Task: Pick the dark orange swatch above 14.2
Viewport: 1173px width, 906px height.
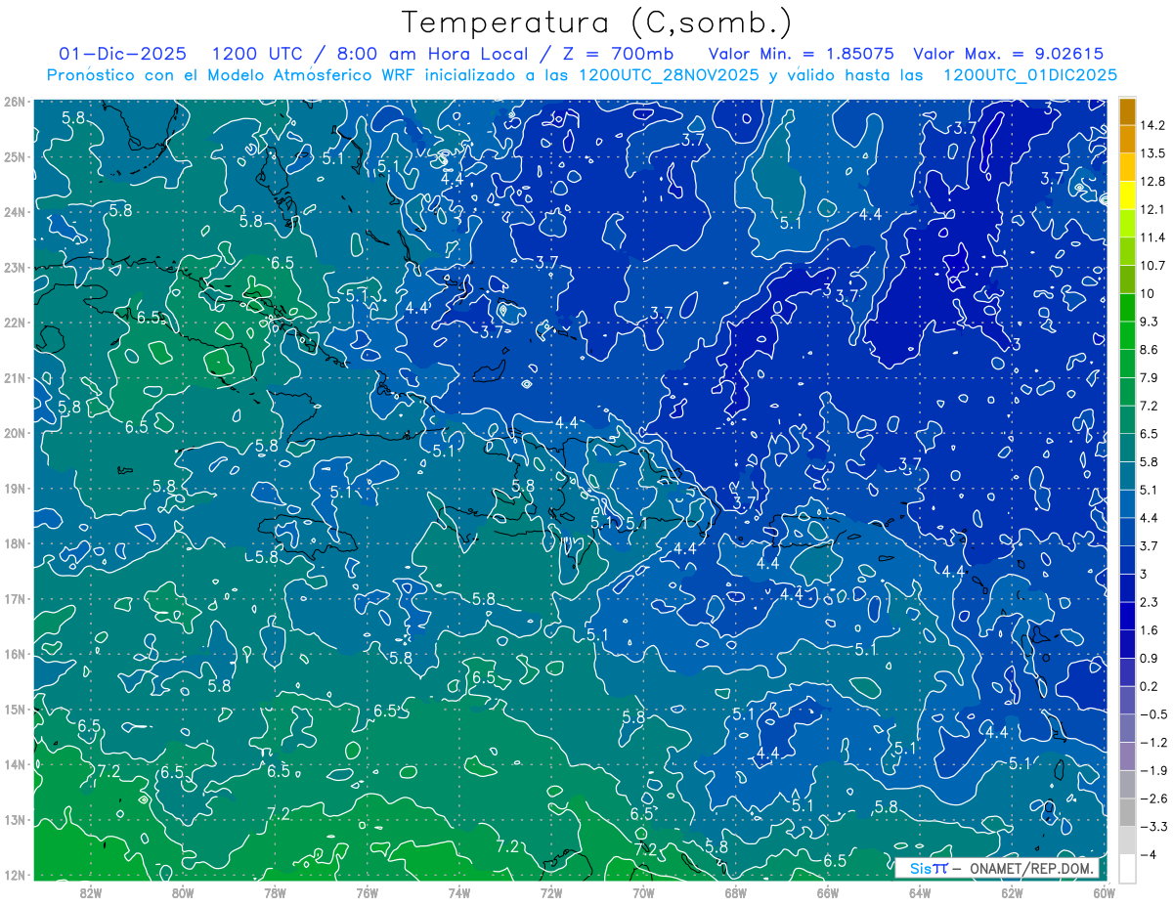Action: point(1127,111)
